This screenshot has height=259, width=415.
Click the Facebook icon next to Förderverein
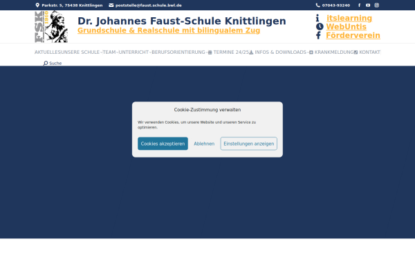(318, 35)
